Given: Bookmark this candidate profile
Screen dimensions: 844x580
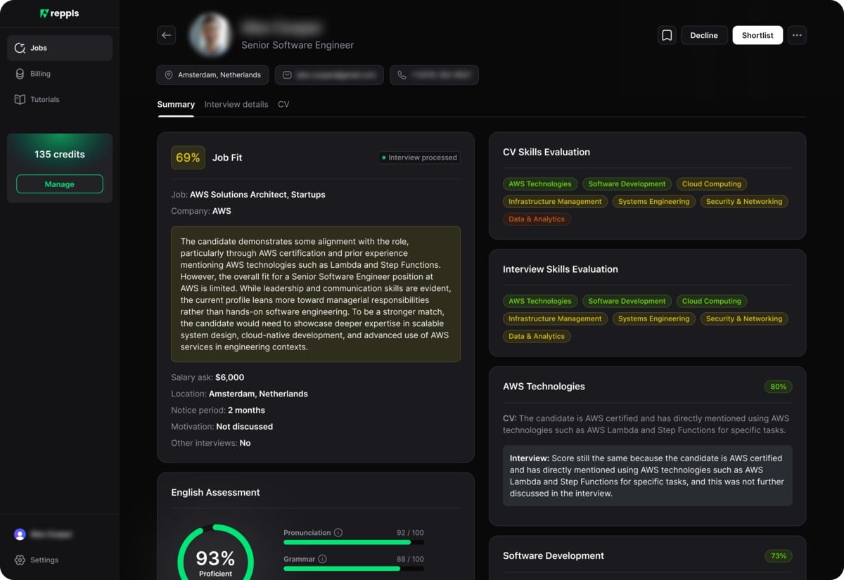Looking at the screenshot, I should [x=667, y=35].
